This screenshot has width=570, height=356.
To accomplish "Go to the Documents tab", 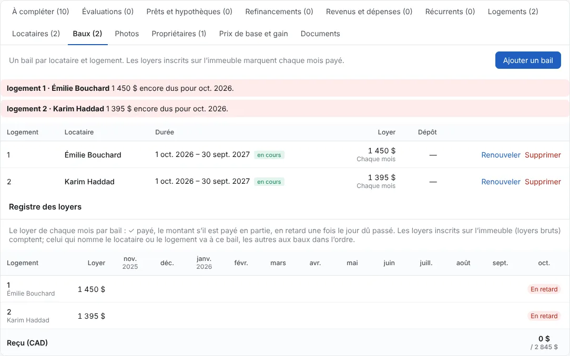I will (320, 34).
